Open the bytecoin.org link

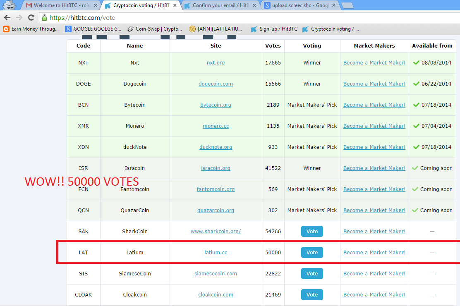[216, 105]
